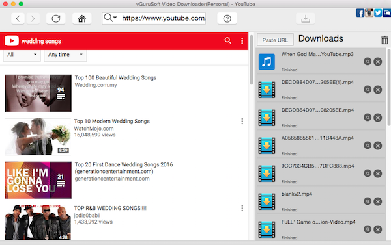Click the YouTube logo play icon

point(12,41)
